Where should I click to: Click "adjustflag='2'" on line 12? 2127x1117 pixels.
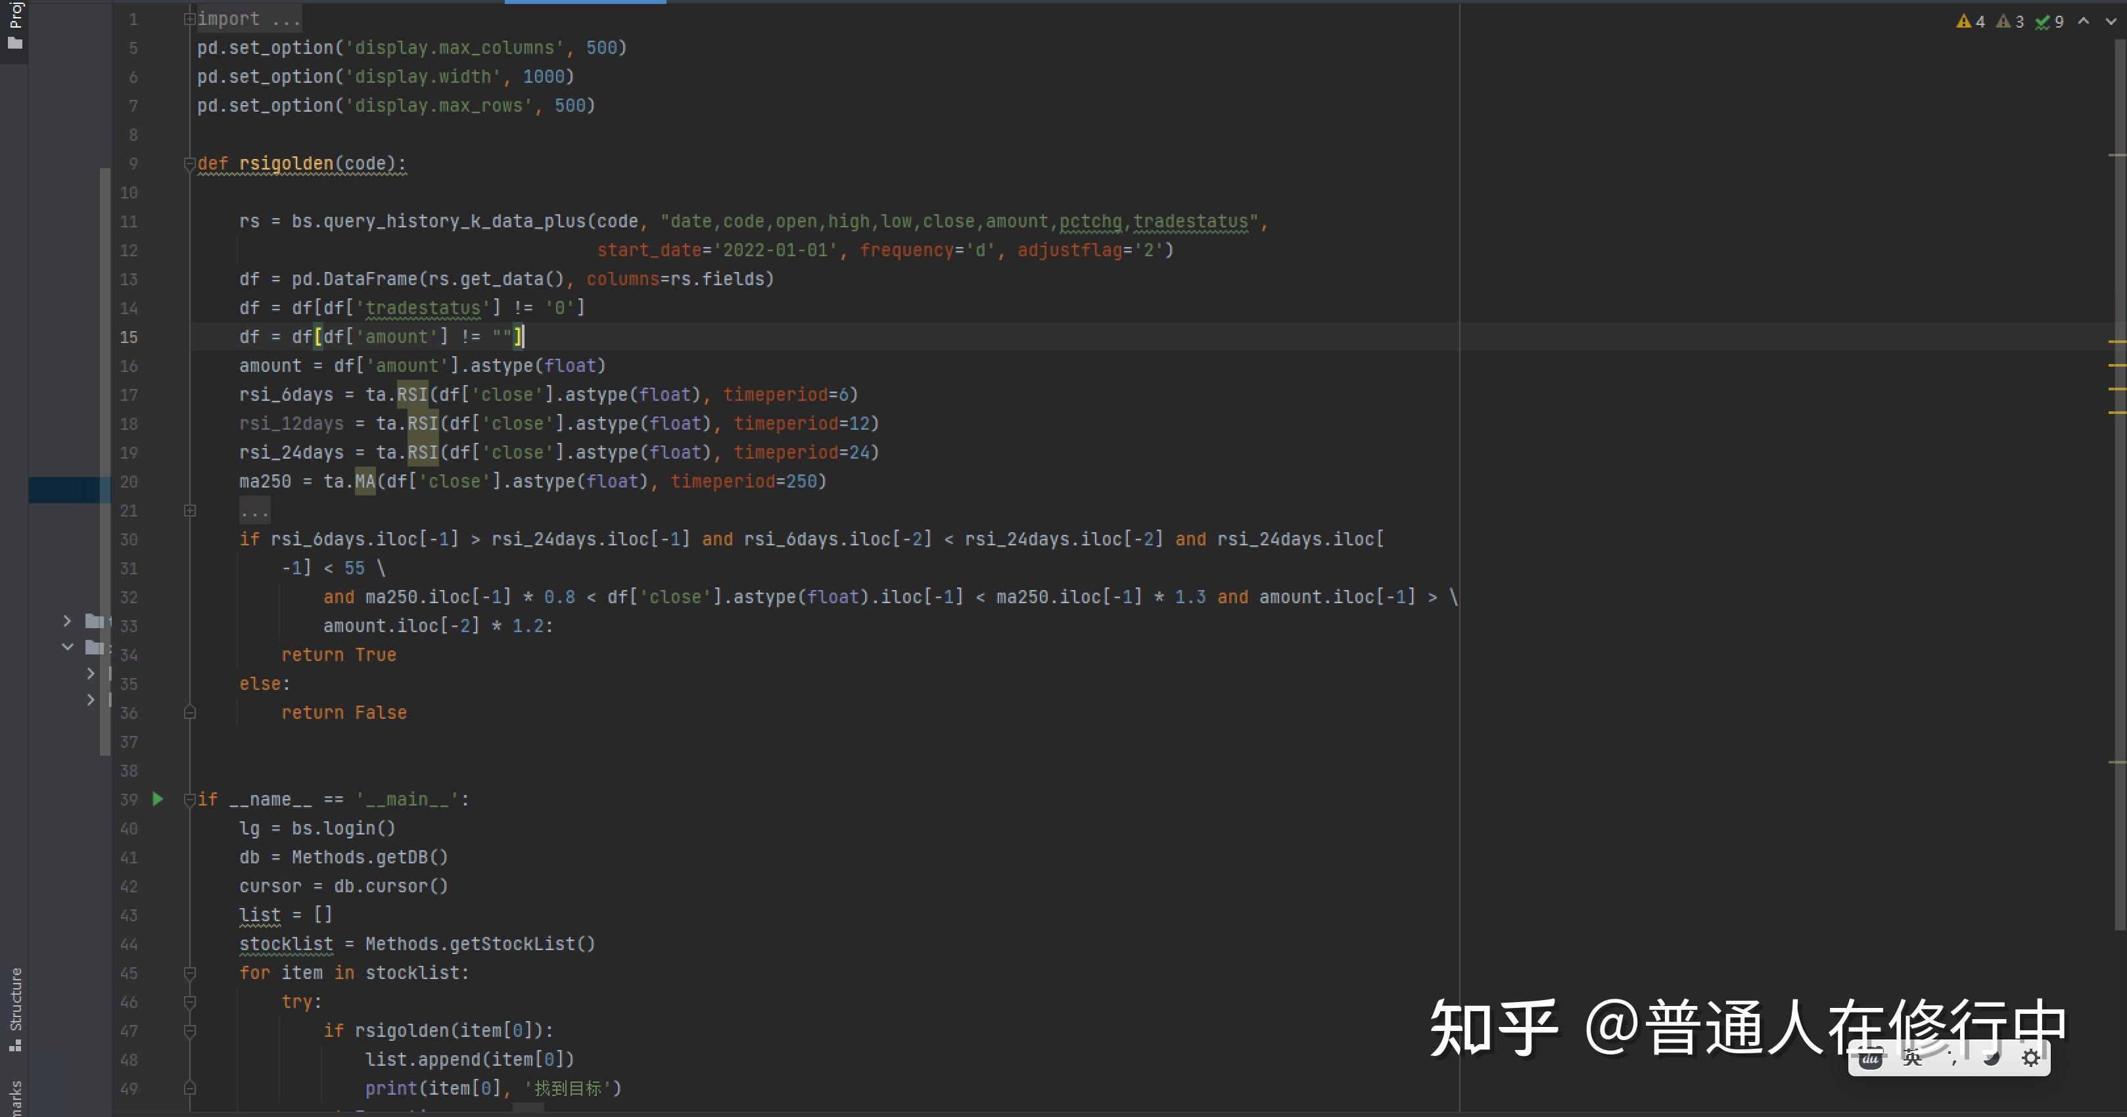point(1090,250)
